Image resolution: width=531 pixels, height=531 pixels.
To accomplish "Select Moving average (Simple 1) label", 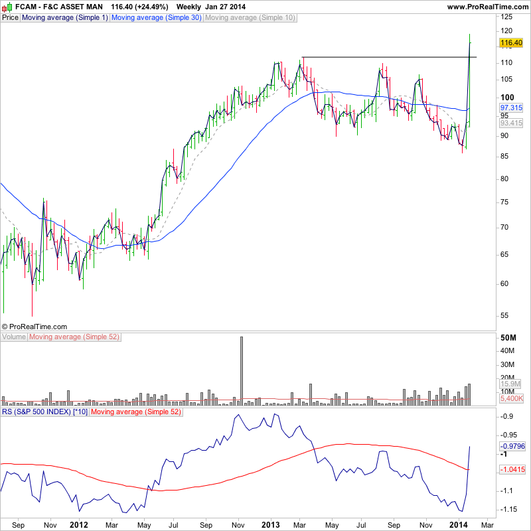I will coord(64,18).
